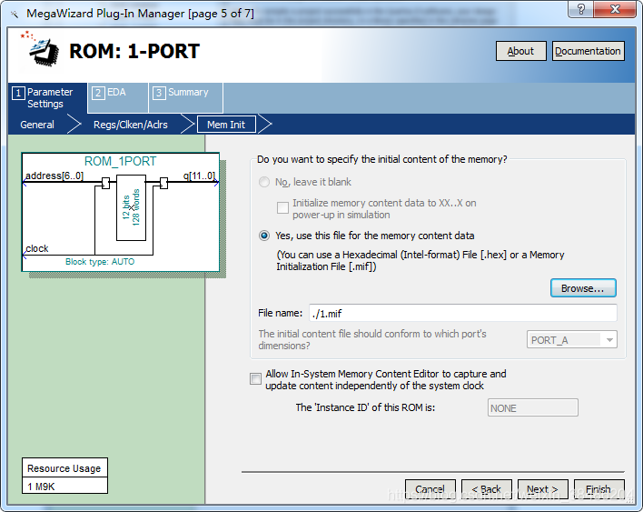Click Browse to choose memory file
This screenshot has height=512, width=643.
583,288
